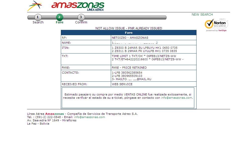
Task: Click the FARE - PRICE RETAINED cell
Action: click(x=129, y=68)
